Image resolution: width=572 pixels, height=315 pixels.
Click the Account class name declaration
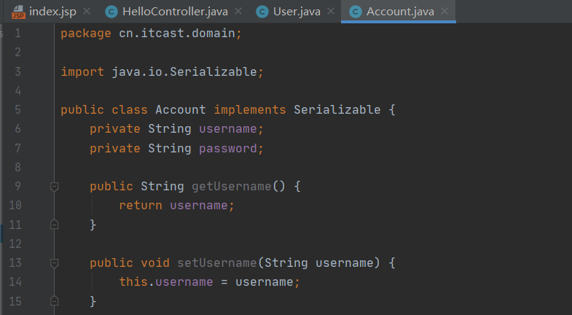tap(181, 110)
